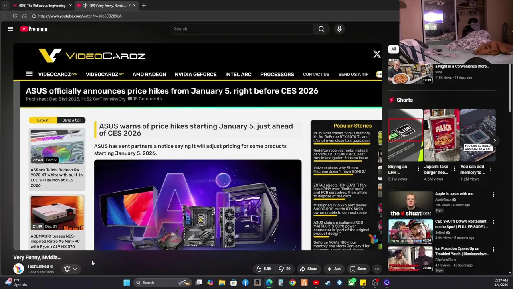
Task: Switch to The Ridiculous Engineering tab
Action: click(x=42, y=5)
